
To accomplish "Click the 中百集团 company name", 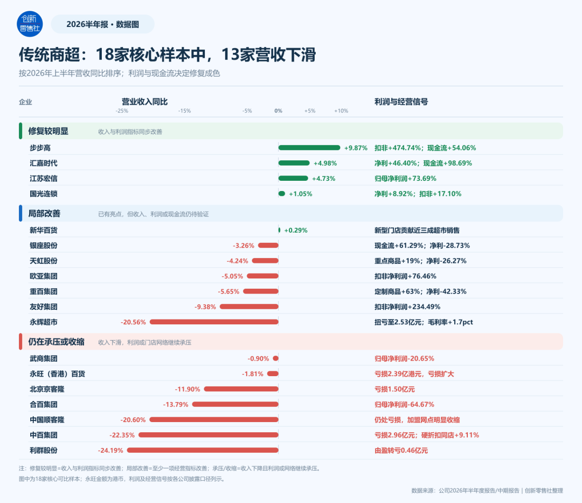I will pyautogui.click(x=44, y=435).
